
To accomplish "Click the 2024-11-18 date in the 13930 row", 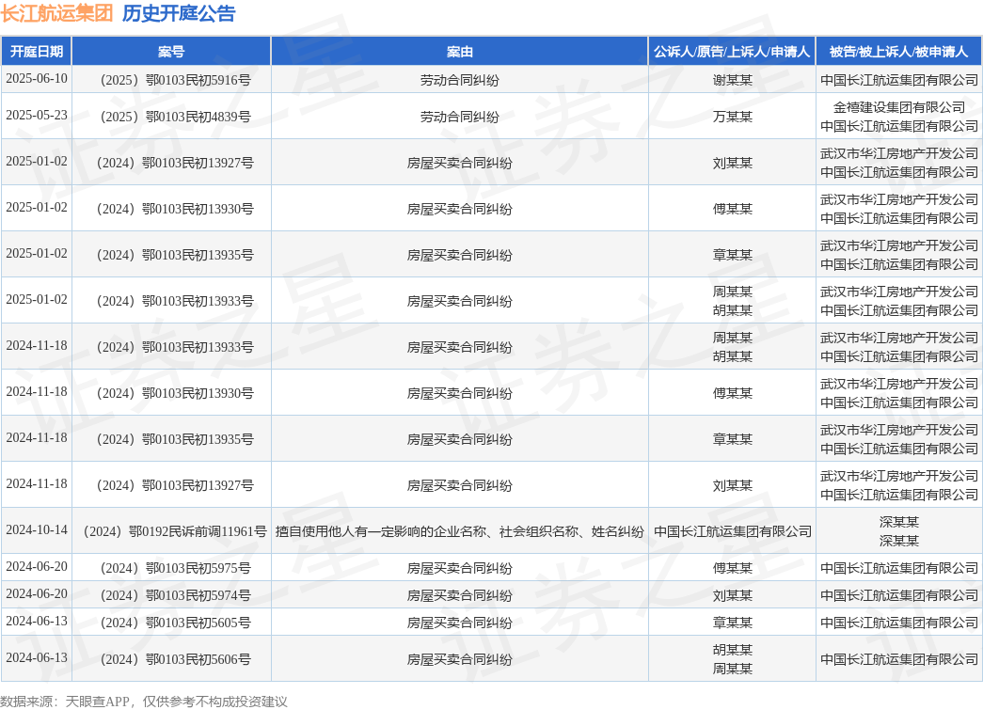I will 37,391.
